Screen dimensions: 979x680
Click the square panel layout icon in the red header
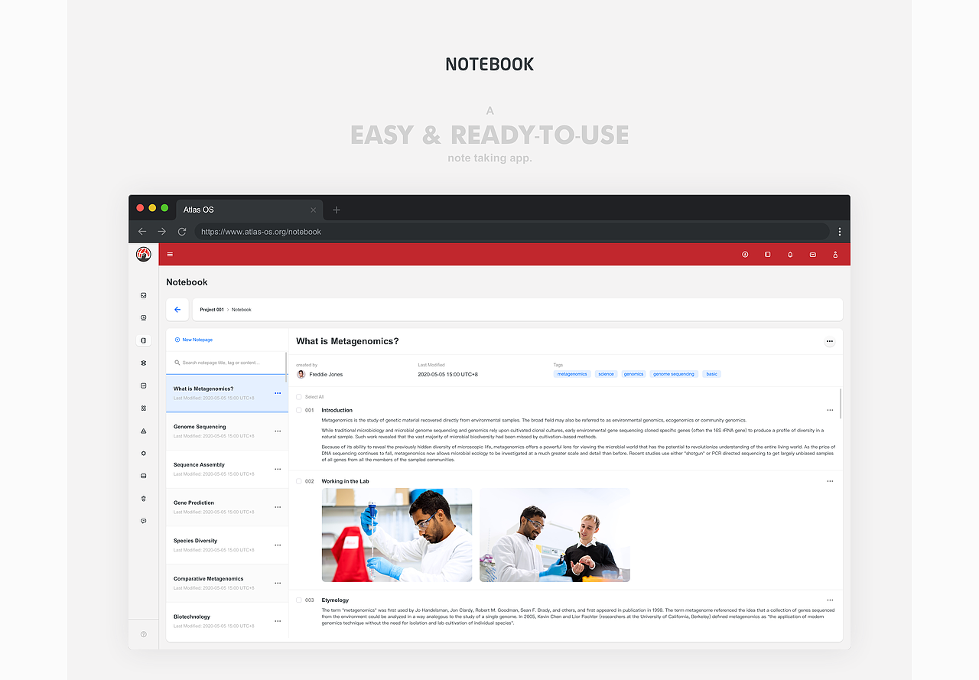click(x=768, y=255)
